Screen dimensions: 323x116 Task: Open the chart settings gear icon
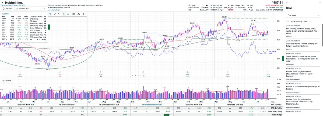tap(83, 14)
